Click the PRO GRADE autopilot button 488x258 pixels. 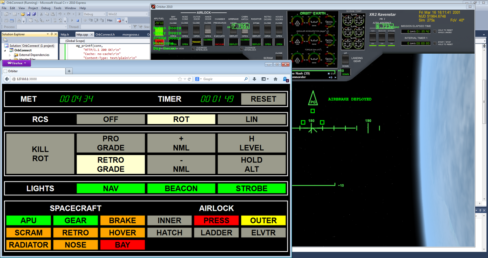111,143
